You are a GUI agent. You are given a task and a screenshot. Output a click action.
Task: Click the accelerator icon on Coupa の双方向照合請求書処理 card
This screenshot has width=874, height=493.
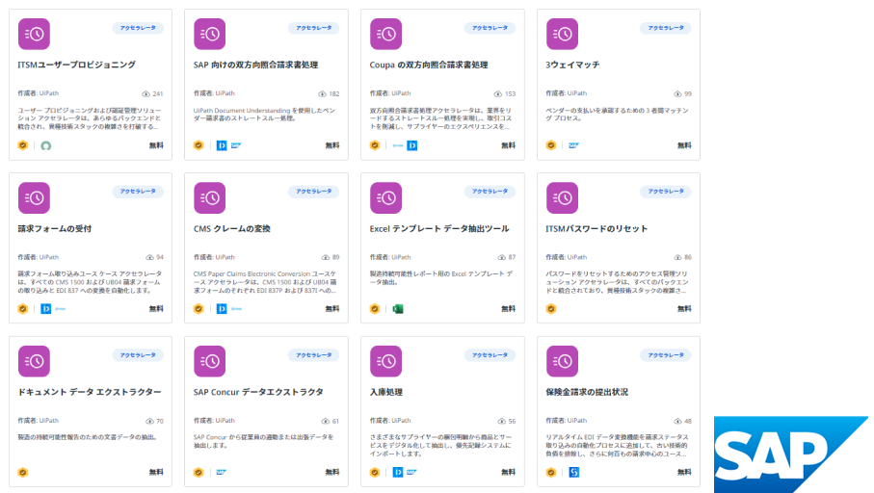[385, 34]
